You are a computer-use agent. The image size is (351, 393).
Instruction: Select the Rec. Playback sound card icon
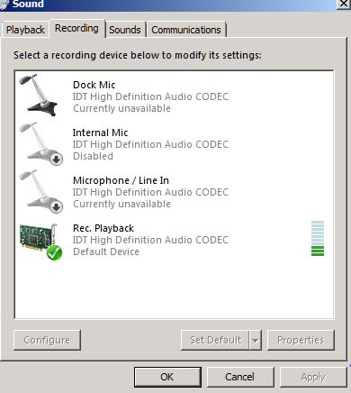point(40,242)
